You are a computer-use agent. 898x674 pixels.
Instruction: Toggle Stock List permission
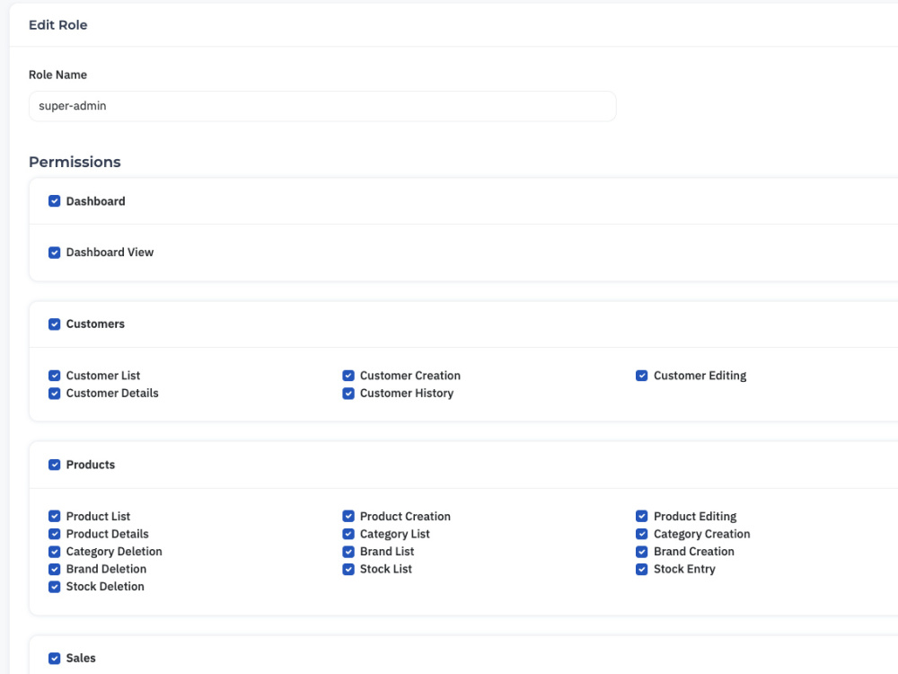tap(348, 570)
